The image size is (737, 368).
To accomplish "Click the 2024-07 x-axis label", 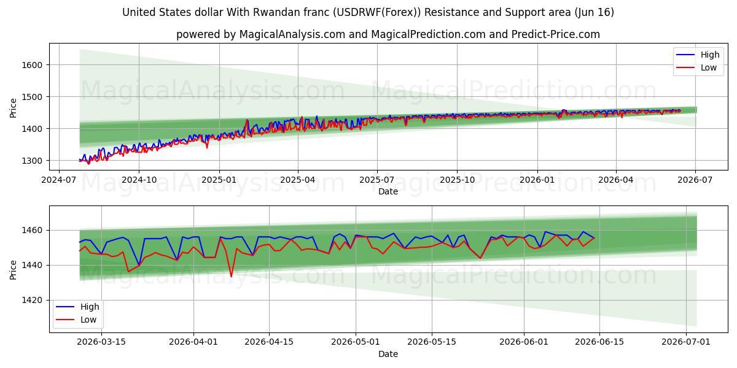I will click(x=58, y=180).
